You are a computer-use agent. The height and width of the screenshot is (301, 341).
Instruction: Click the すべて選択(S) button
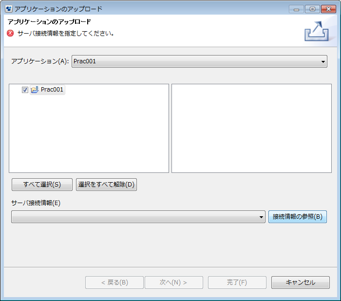click(42, 185)
